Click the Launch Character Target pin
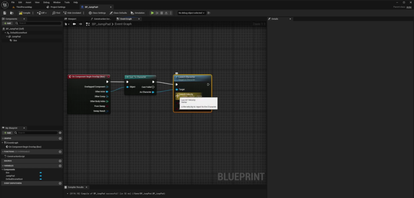This screenshot has width=414, height=198. point(177,89)
